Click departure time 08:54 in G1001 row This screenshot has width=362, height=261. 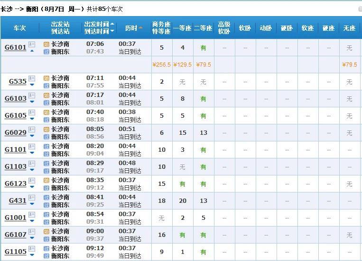[x=95, y=214]
